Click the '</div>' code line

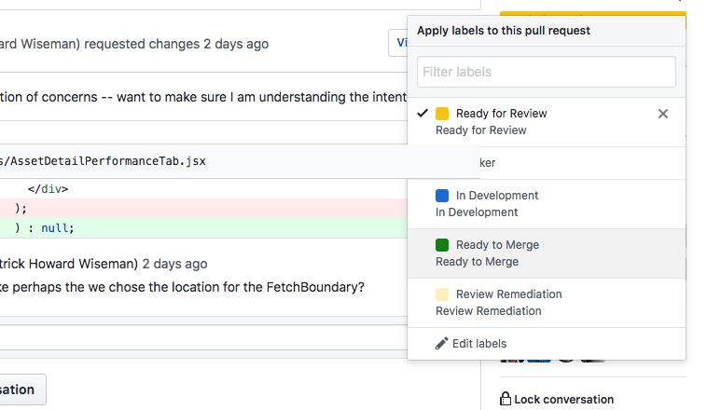point(48,189)
